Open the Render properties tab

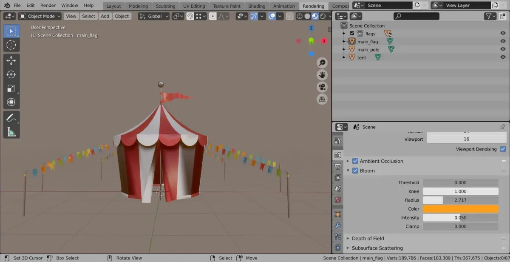pos(338,155)
